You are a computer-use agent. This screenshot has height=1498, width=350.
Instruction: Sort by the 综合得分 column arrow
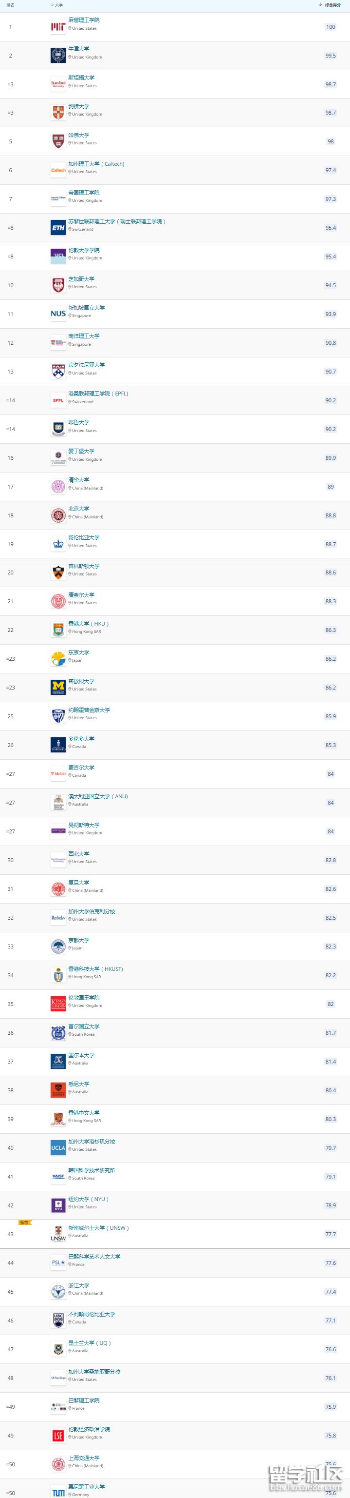pyautogui.click(x=320, y=5)
